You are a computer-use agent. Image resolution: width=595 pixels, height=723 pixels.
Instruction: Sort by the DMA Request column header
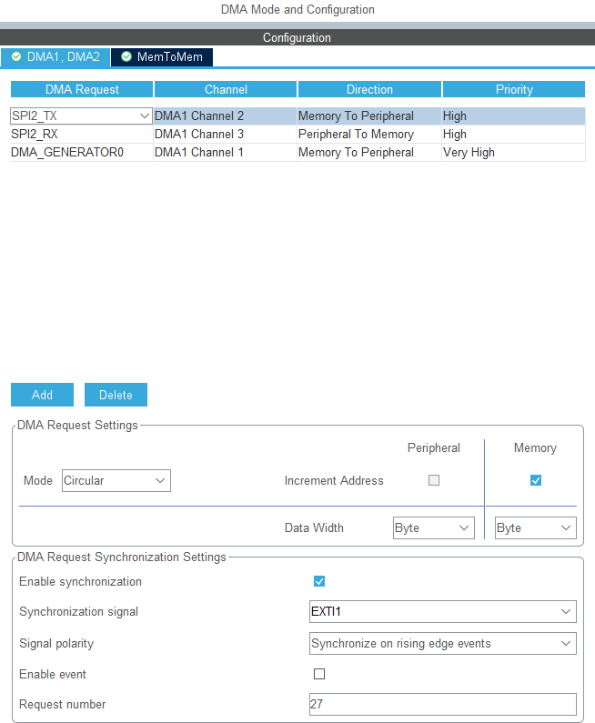tap(82, 89)
